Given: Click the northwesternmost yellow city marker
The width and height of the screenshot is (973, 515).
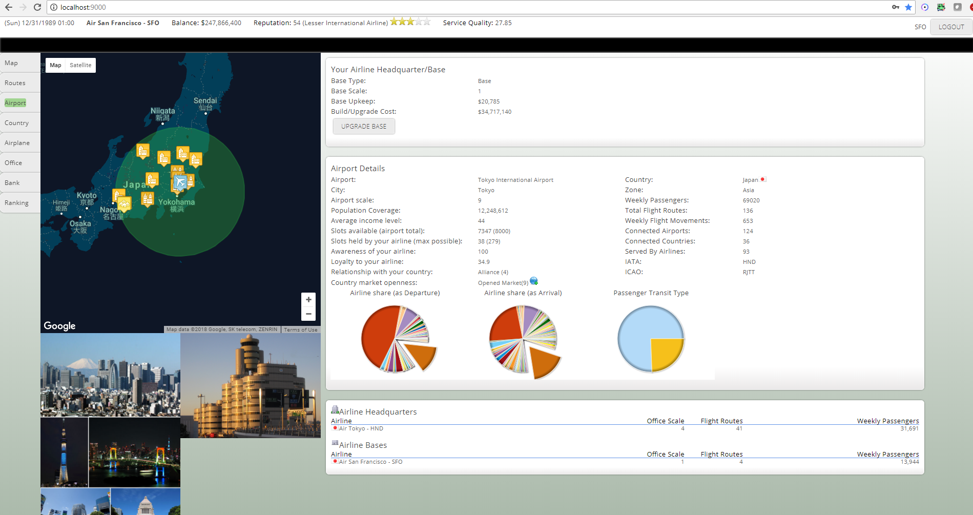Looking at the screenshot, I should 143,151.
